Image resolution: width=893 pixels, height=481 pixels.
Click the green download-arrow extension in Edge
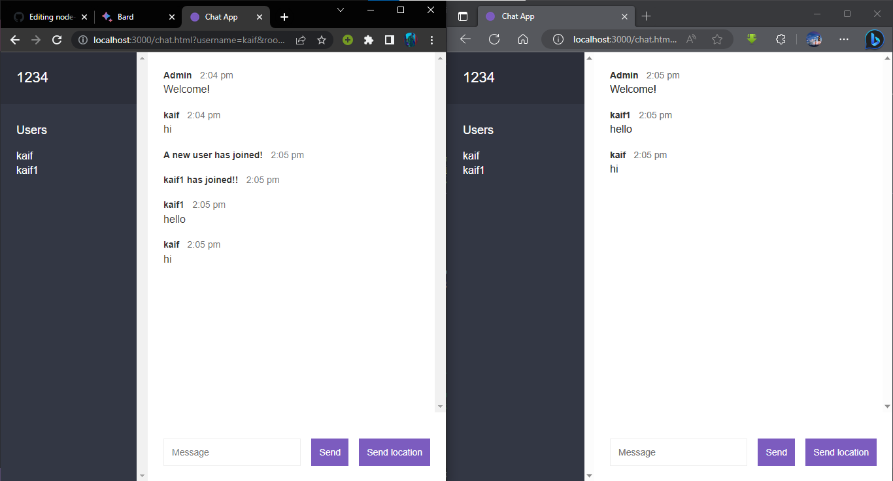[751, 39]
